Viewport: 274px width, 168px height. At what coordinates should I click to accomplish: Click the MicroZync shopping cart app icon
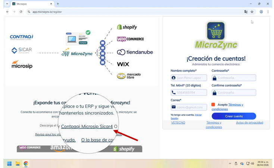[216, 31]
